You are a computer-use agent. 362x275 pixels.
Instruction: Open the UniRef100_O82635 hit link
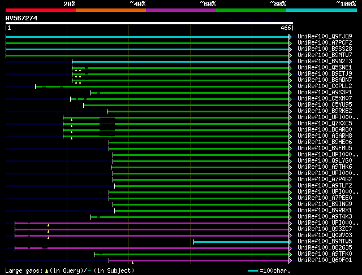pyautogui.click(x=317, y=248)
